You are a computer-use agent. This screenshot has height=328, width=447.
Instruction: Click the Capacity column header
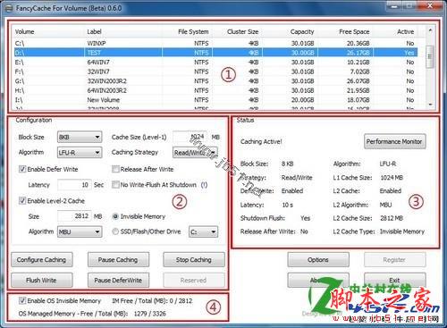click(x=290, y=31)
